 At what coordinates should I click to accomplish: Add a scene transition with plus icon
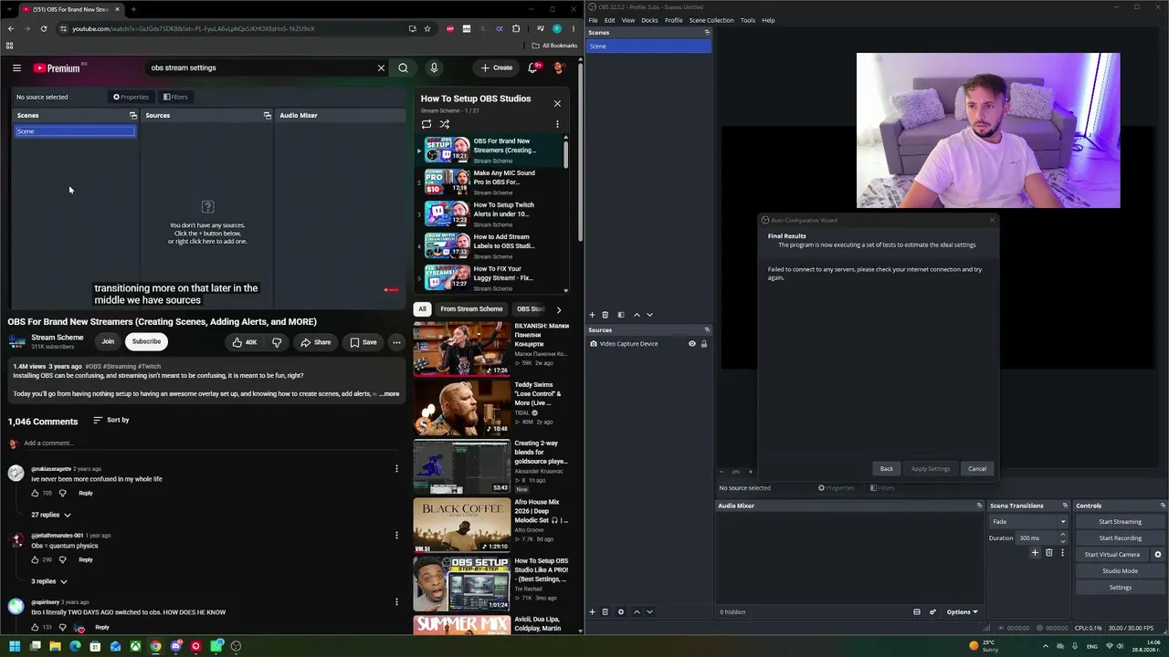pyautogui.click(x=1035, y=553)
